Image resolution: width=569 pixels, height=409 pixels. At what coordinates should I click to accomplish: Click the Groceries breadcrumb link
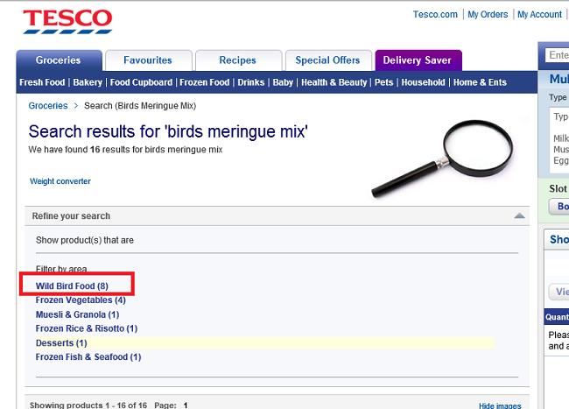[x=48, y=106]
